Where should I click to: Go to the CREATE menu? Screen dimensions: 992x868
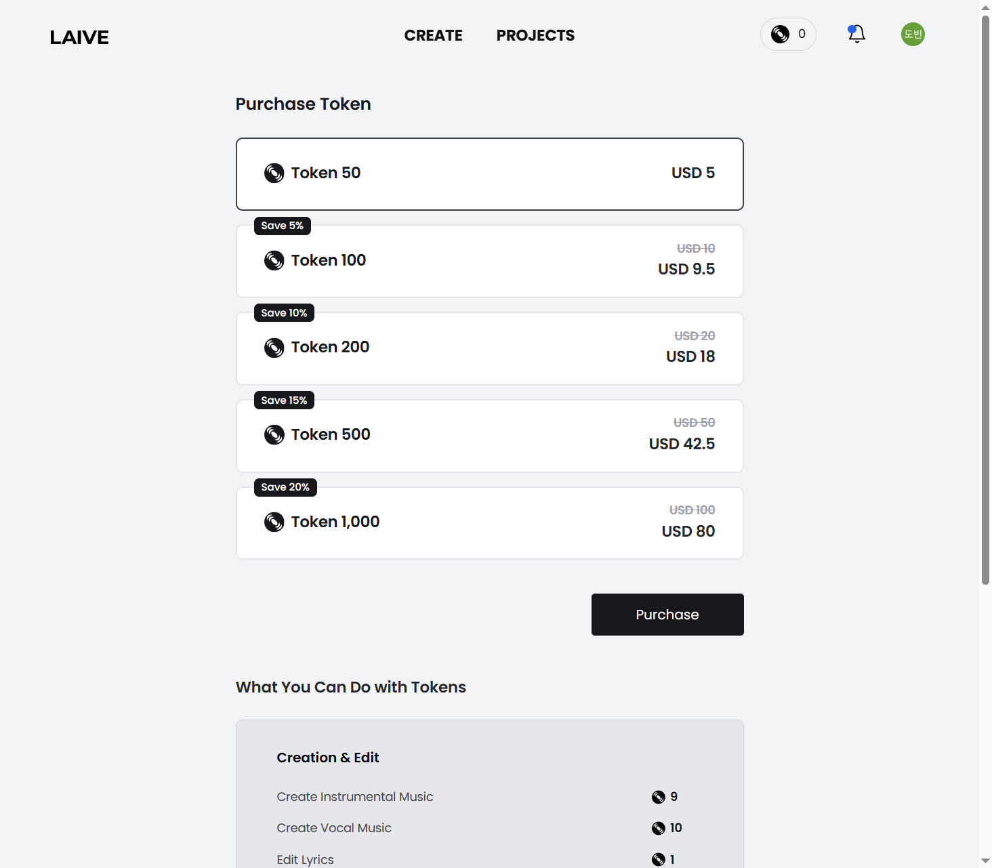[x=433, y=36]
